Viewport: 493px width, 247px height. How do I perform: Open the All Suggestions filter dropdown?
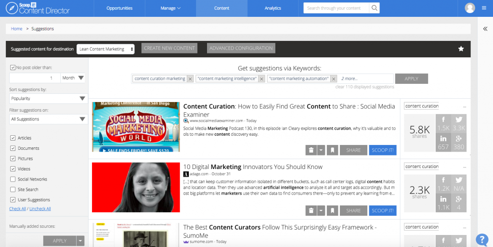(49, 119)
